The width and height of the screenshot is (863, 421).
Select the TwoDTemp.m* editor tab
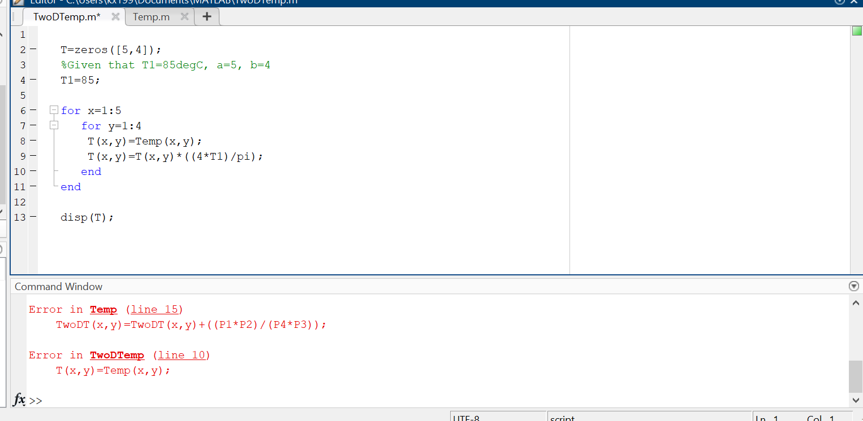point(68,17)
